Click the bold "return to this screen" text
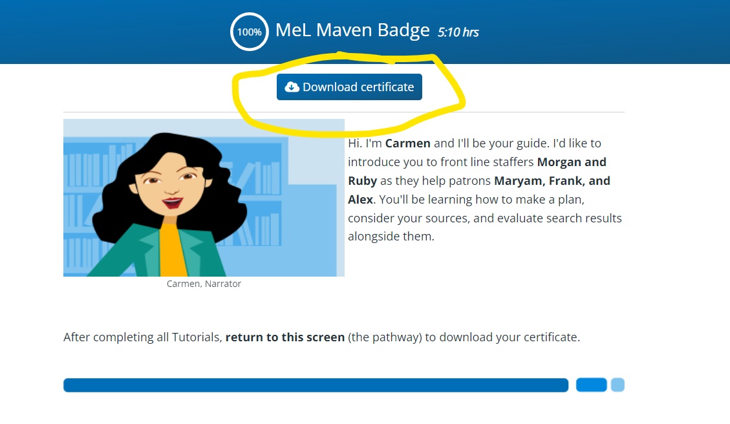The image size is (730, 424). 285,337
